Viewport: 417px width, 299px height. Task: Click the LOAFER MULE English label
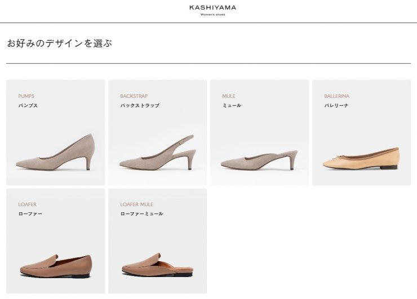click(x=136, y=204)
